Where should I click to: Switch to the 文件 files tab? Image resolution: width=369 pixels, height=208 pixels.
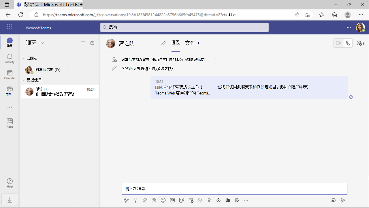(190, 43)
